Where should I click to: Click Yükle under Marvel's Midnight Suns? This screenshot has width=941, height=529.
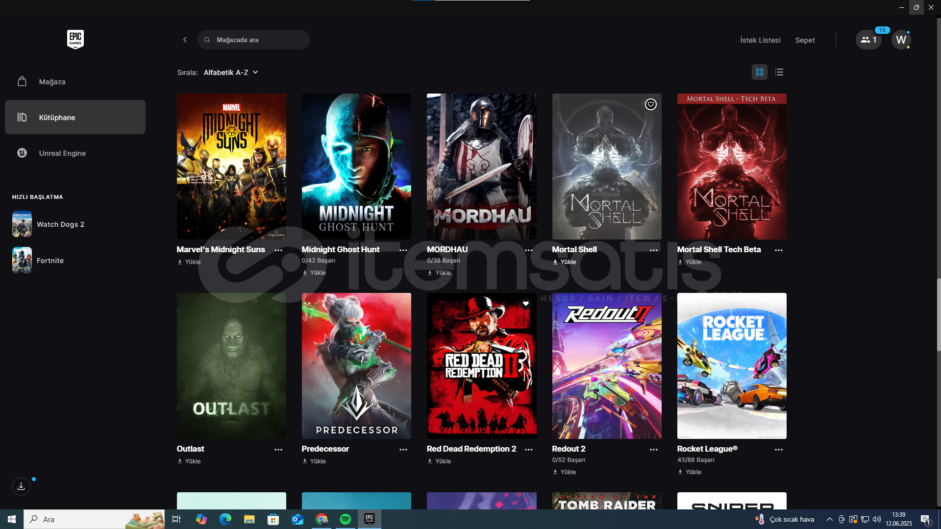pos(189,262)
